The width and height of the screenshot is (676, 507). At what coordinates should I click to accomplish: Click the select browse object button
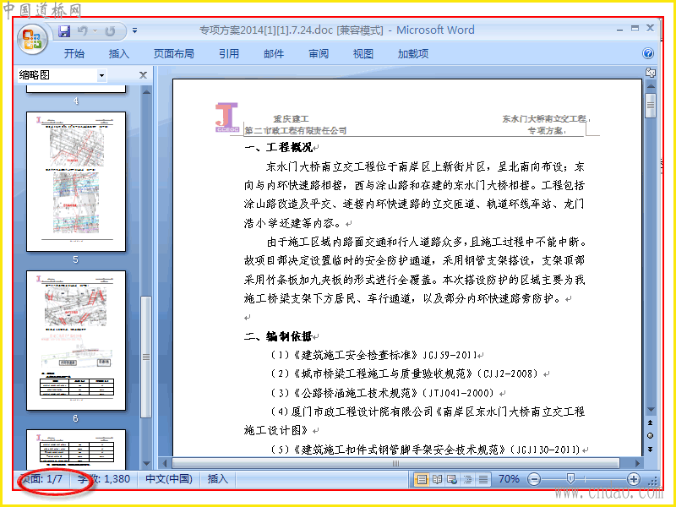650,436
